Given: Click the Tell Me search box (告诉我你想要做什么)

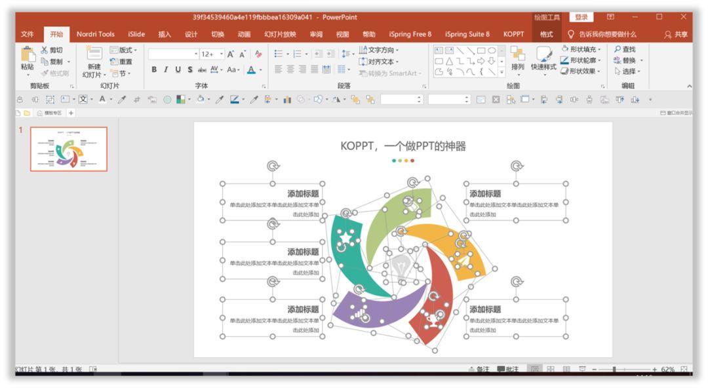Looking at the screenshot, I should 602,34.
